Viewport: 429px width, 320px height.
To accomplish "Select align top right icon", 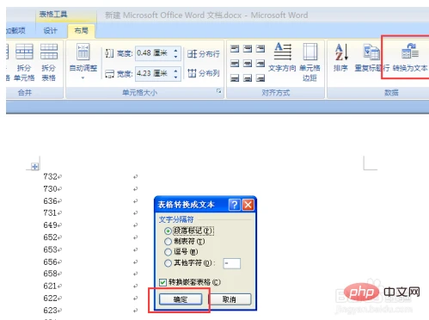I will 260,49.
